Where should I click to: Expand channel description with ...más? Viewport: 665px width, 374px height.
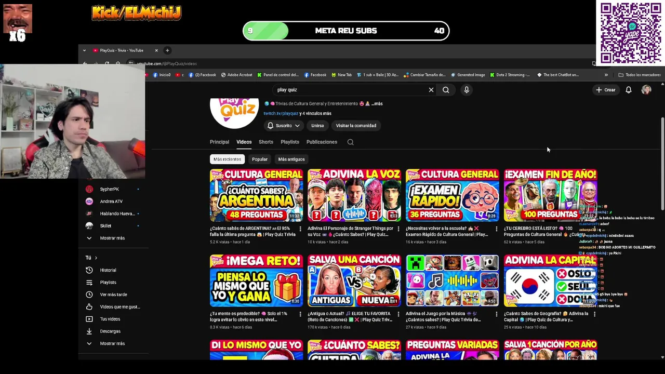[x=377, y=104]
